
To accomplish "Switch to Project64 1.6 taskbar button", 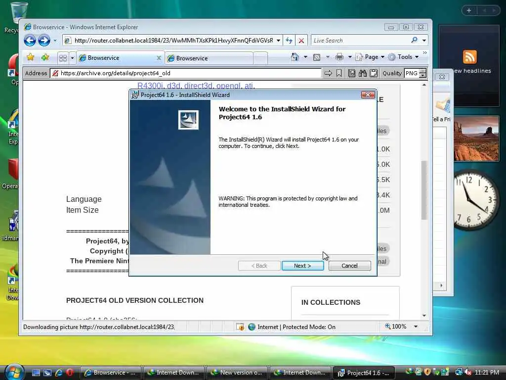I will (x=364, y=373).
